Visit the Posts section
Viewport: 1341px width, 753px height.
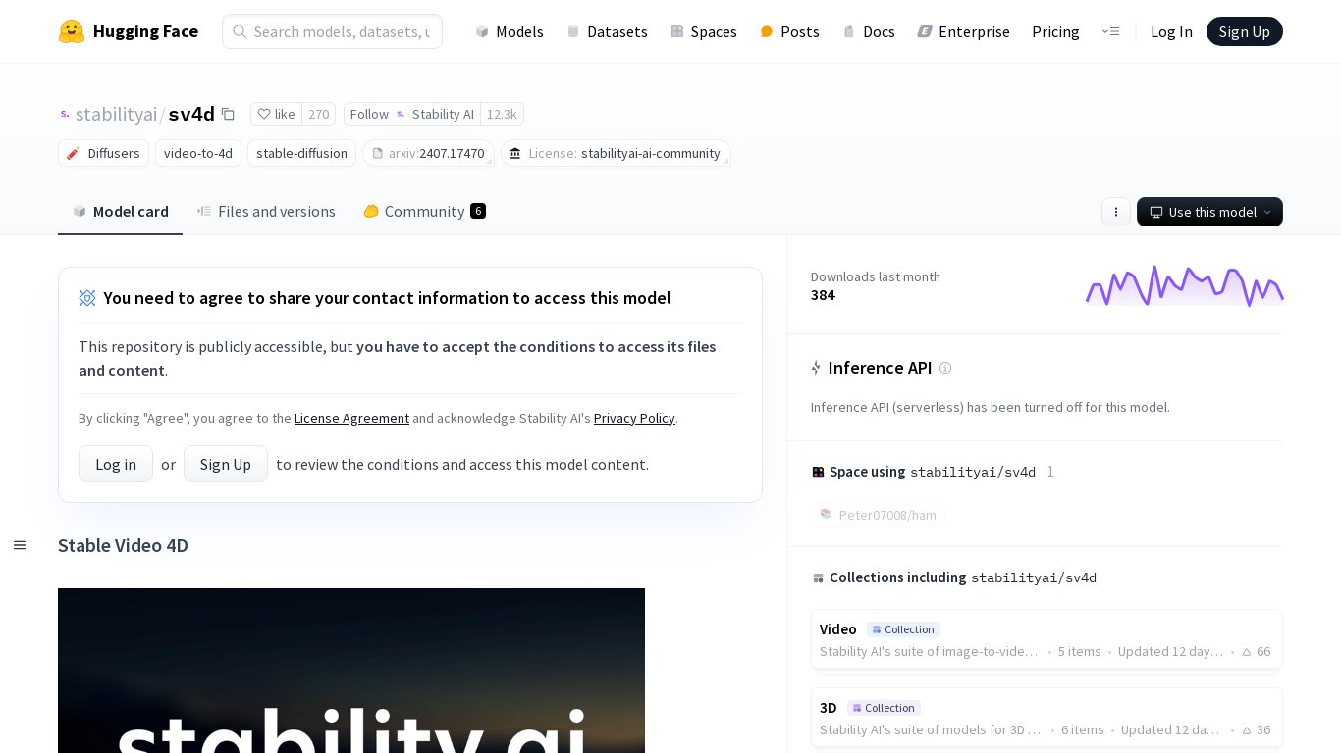pyautogui.click(x=790, y=31)
